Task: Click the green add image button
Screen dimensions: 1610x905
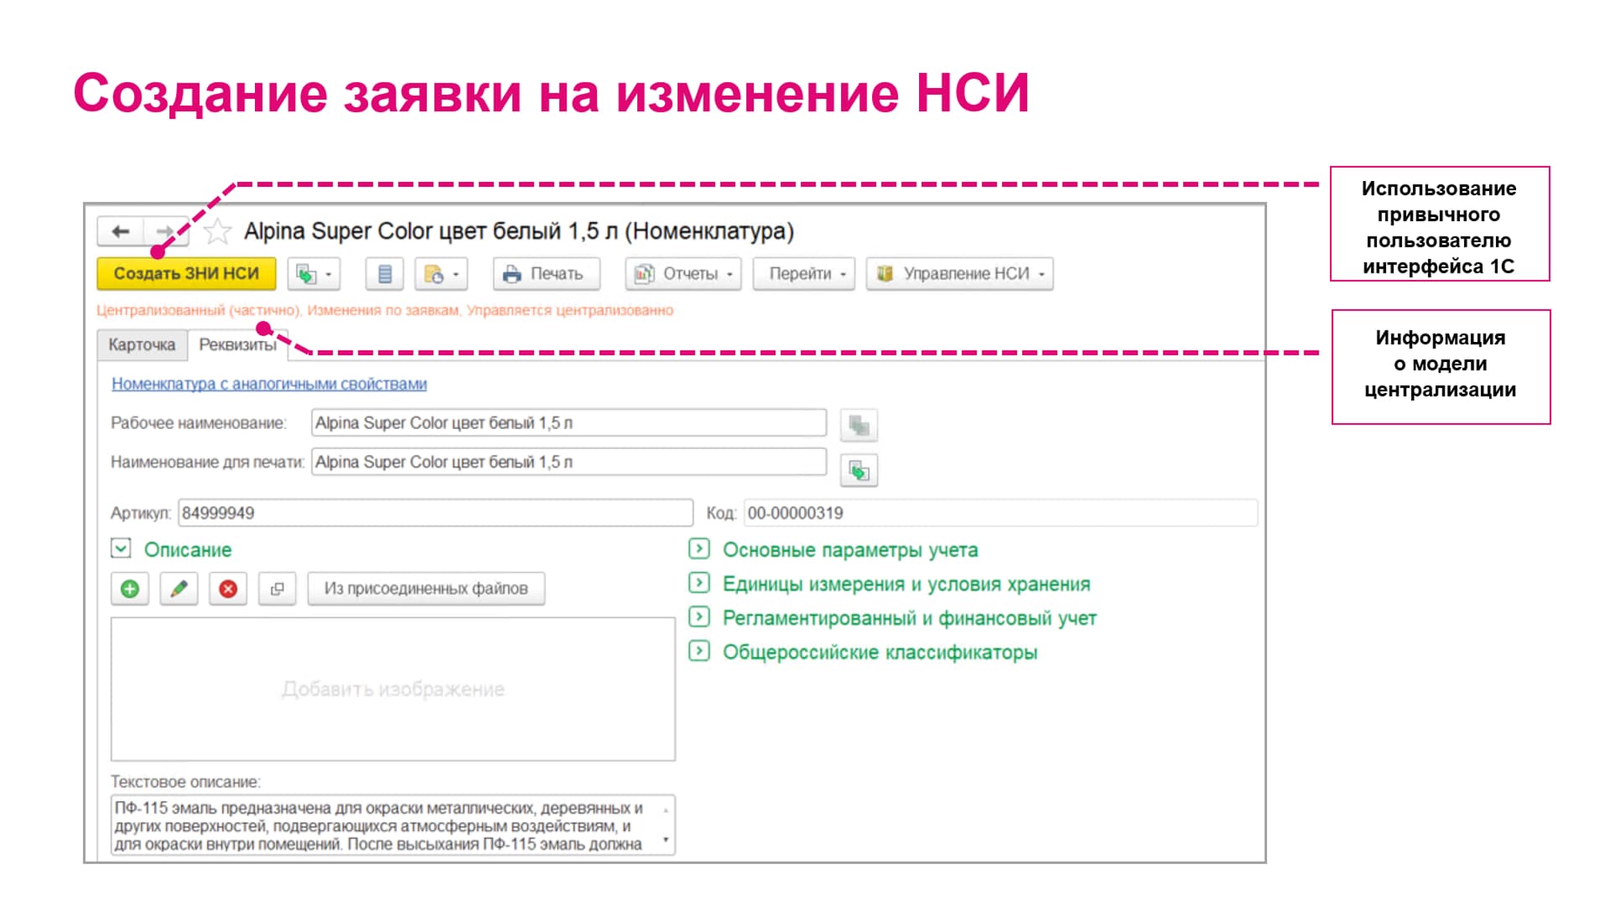Action: coord(130,589)
